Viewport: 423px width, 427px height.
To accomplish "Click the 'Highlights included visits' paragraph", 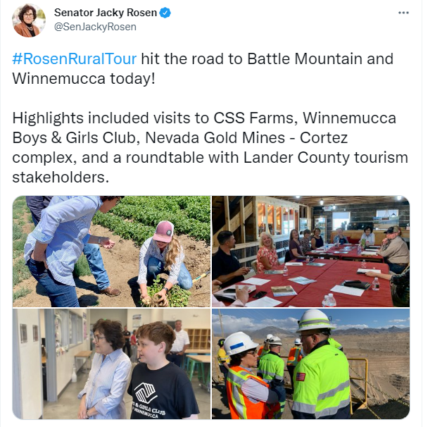I will click(x=210, y=147).
